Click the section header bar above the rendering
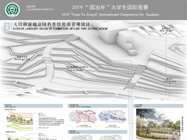 [x=159, y=106]
